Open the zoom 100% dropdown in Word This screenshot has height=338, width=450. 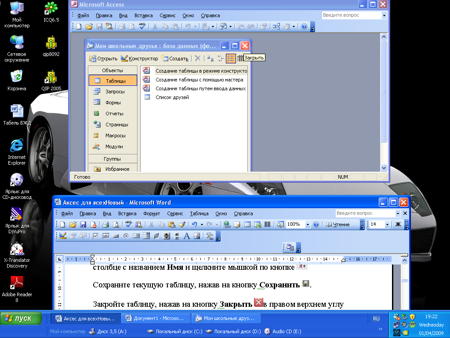[308, 224]
